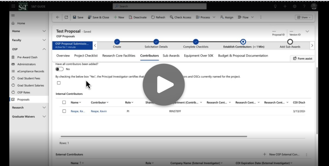Expand the form header chevron

(307, 32)
